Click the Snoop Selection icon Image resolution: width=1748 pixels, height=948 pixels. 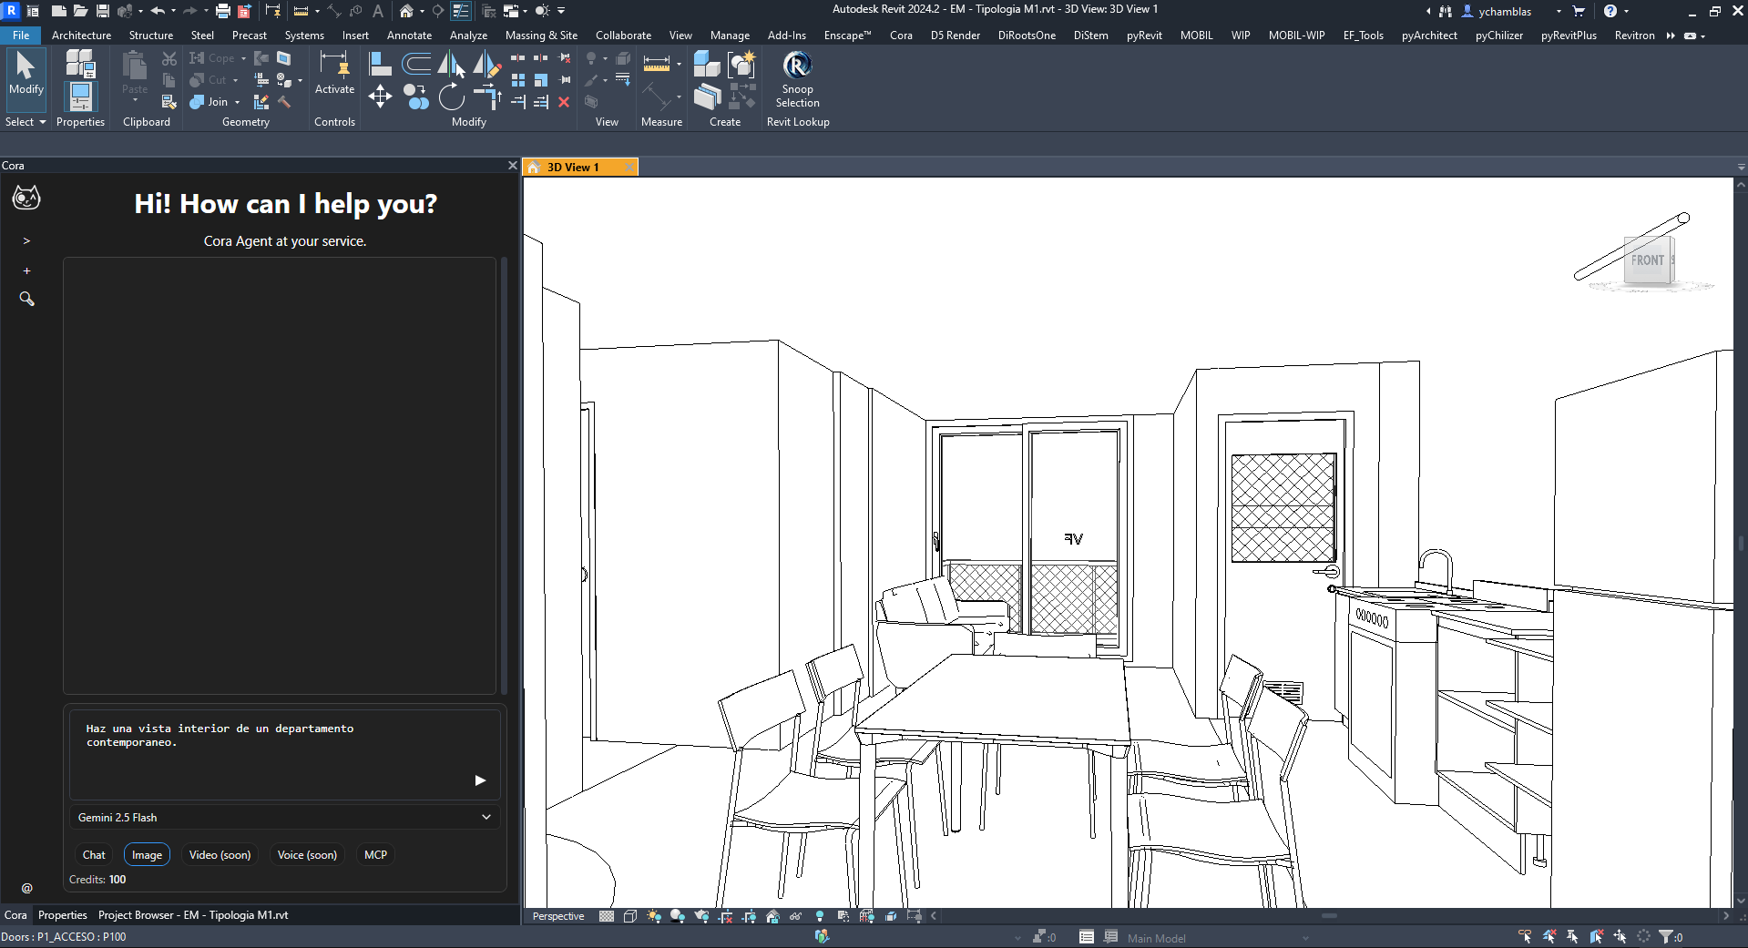pyautogui.click(x=797, y=66)
